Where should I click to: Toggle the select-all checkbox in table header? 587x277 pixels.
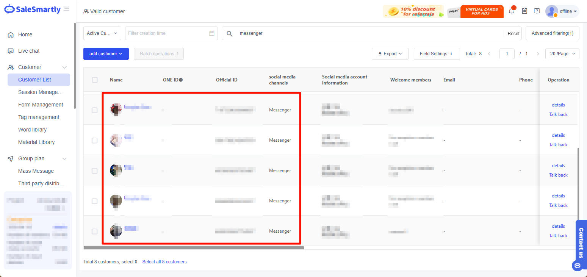[95, 80]
